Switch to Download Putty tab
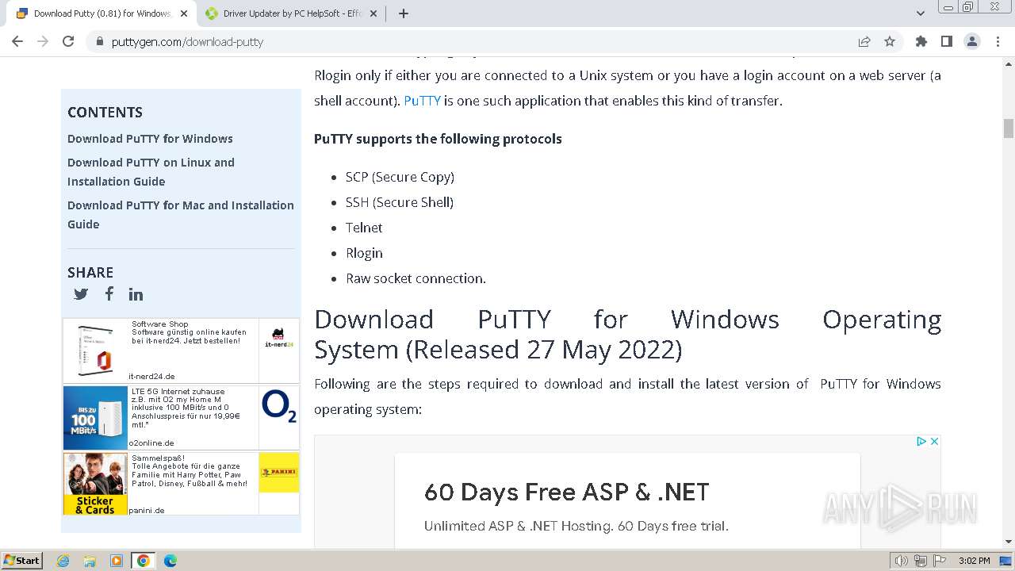1015x571 pixels. pyautogui.click(x=101, y=13)
